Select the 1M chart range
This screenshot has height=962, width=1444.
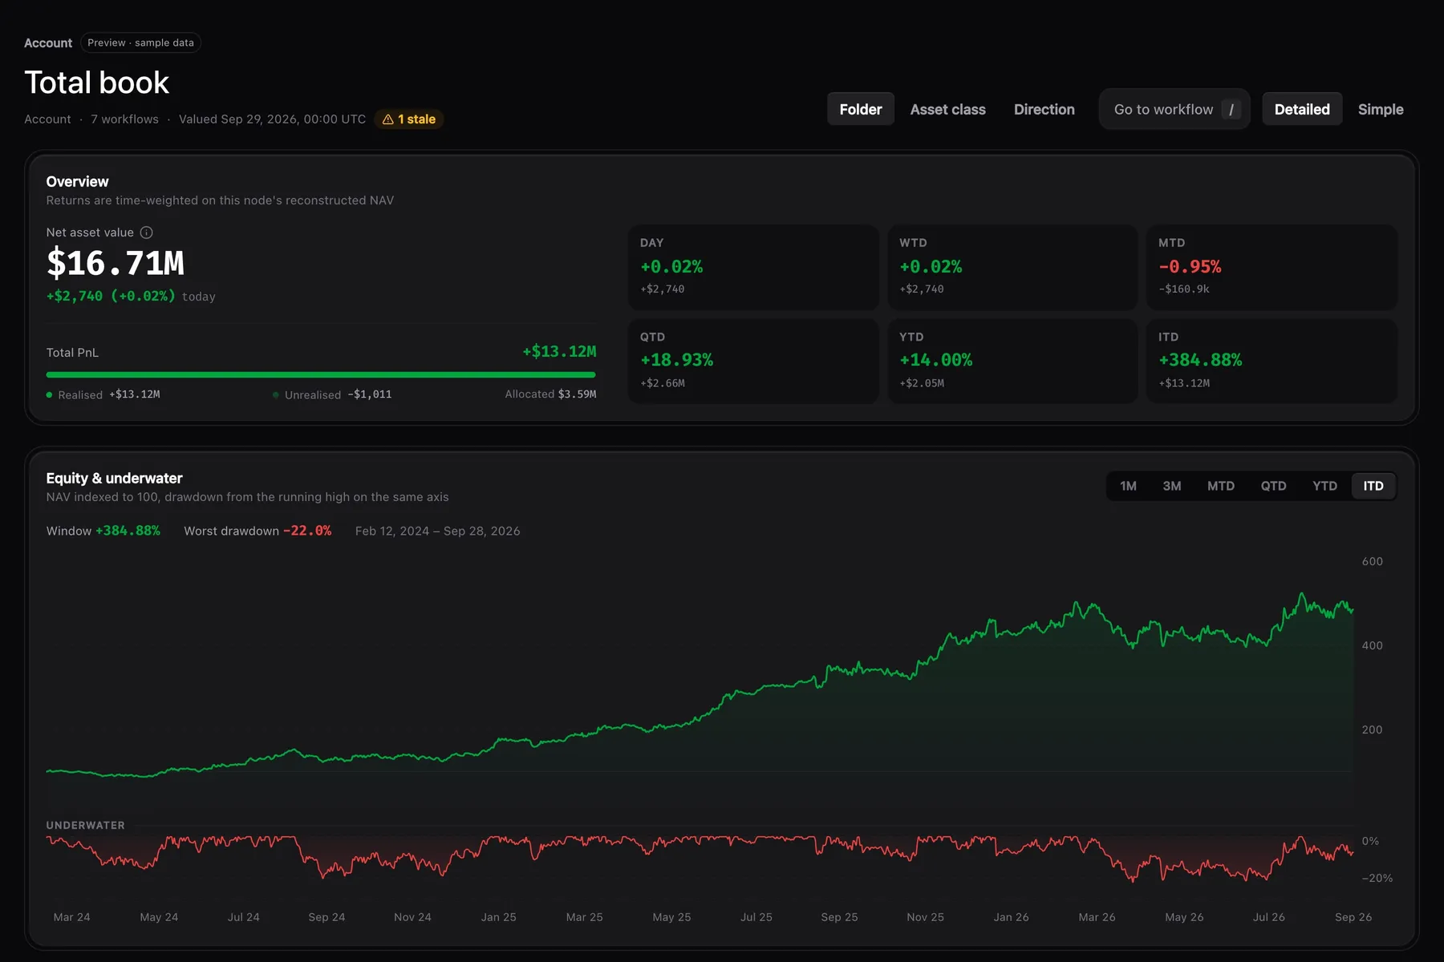1128,487
